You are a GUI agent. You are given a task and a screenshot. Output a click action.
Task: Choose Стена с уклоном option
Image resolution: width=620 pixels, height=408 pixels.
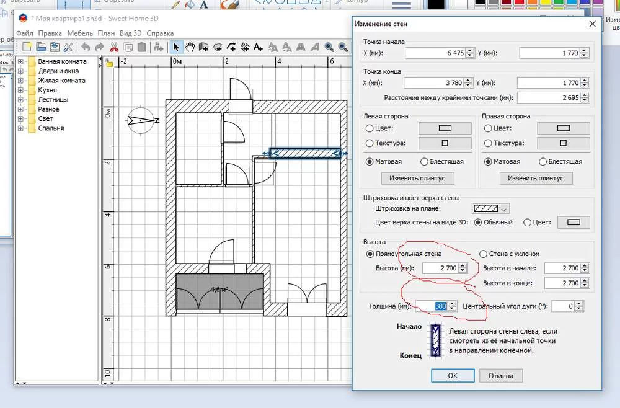(484, 254)
